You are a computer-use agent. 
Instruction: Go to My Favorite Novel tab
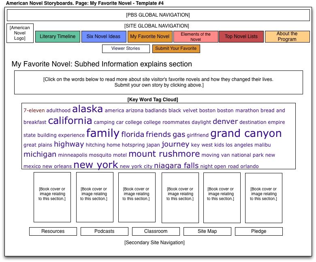[149, 36]
